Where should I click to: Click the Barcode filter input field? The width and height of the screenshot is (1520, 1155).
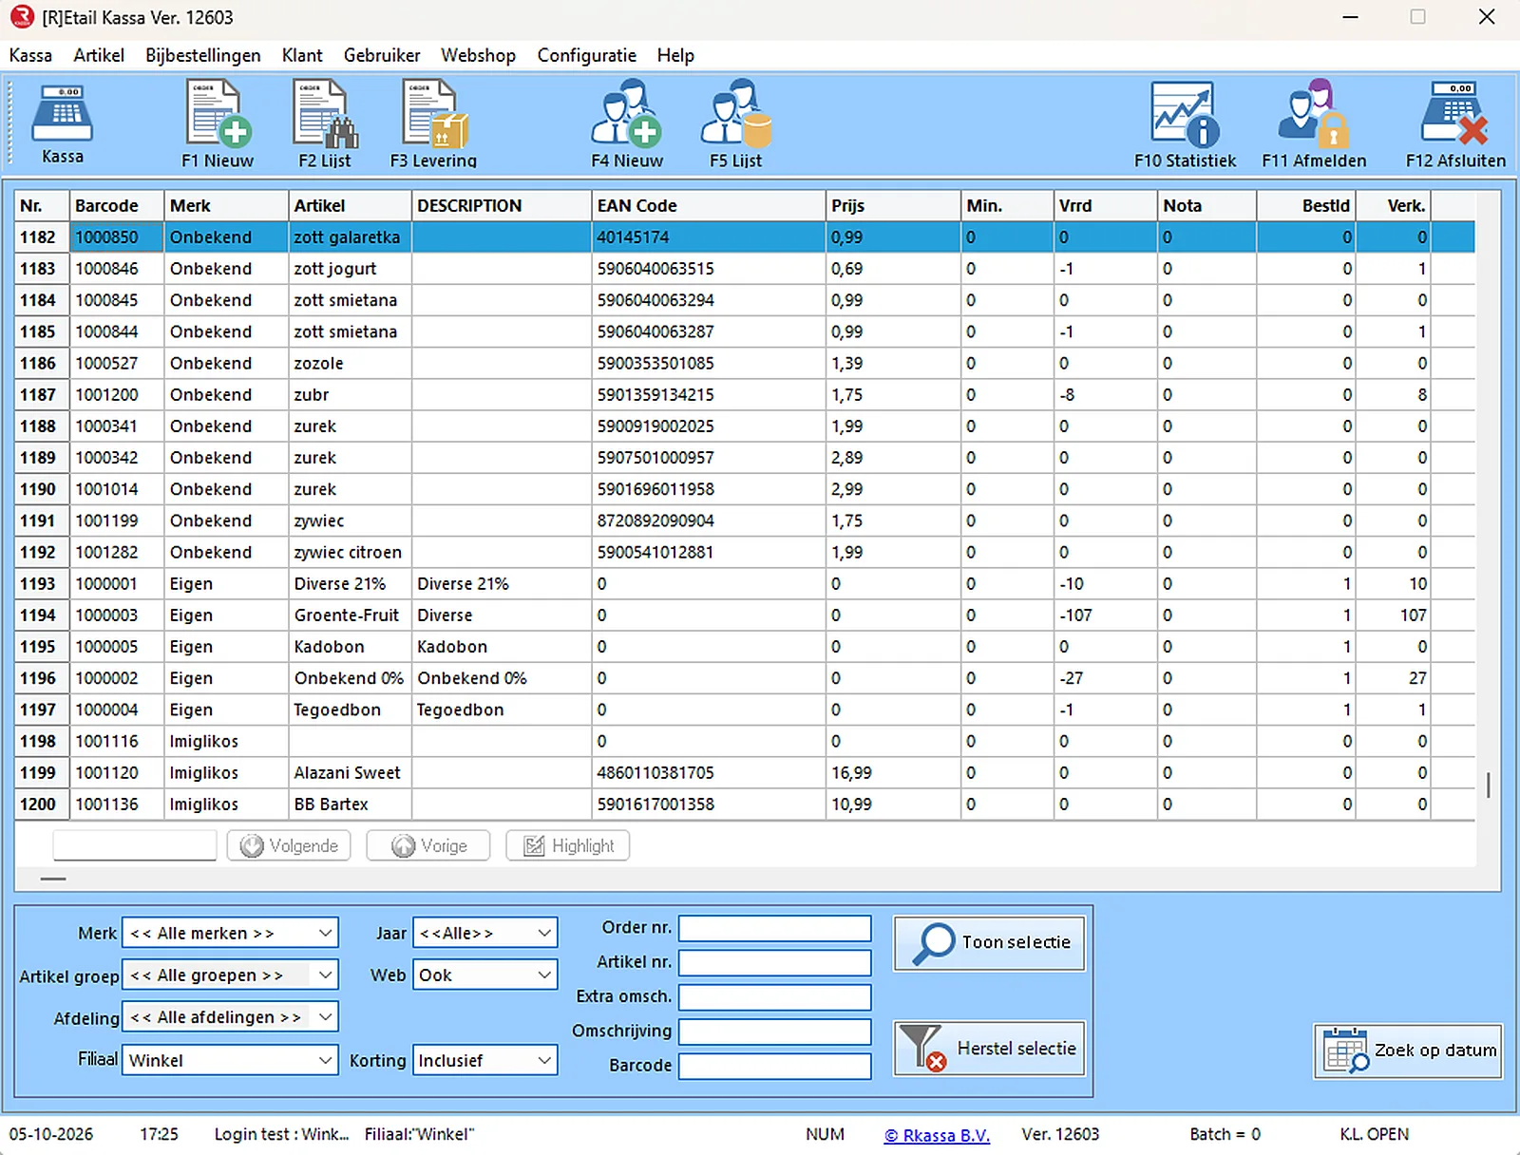point(774,1066)
